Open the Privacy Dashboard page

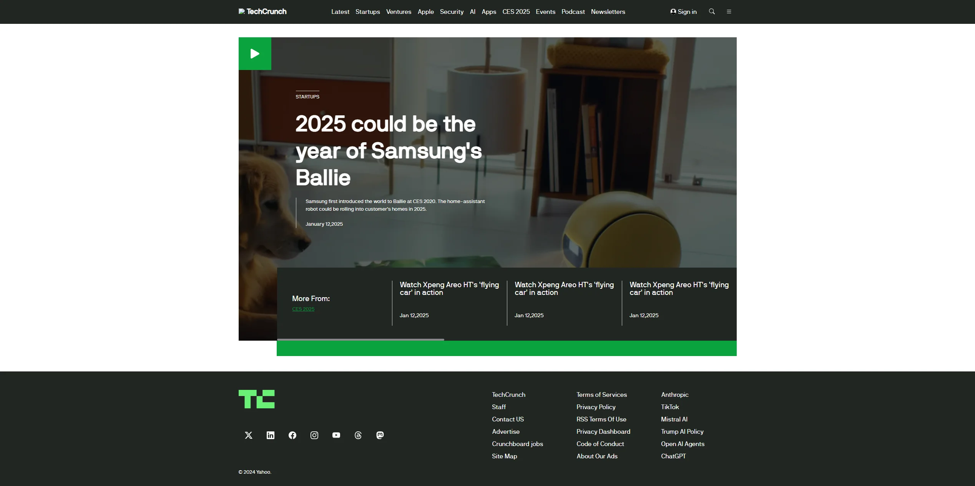pos(603,431)
